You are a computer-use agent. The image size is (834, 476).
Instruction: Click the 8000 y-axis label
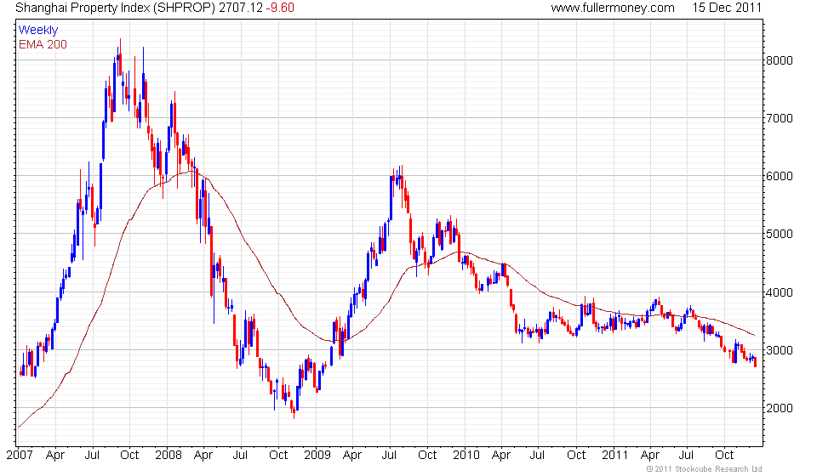pyautogui.click(x=780, y=60)
